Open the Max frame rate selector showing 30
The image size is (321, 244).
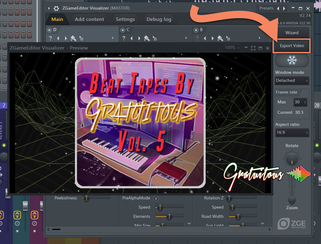point(300,102)
